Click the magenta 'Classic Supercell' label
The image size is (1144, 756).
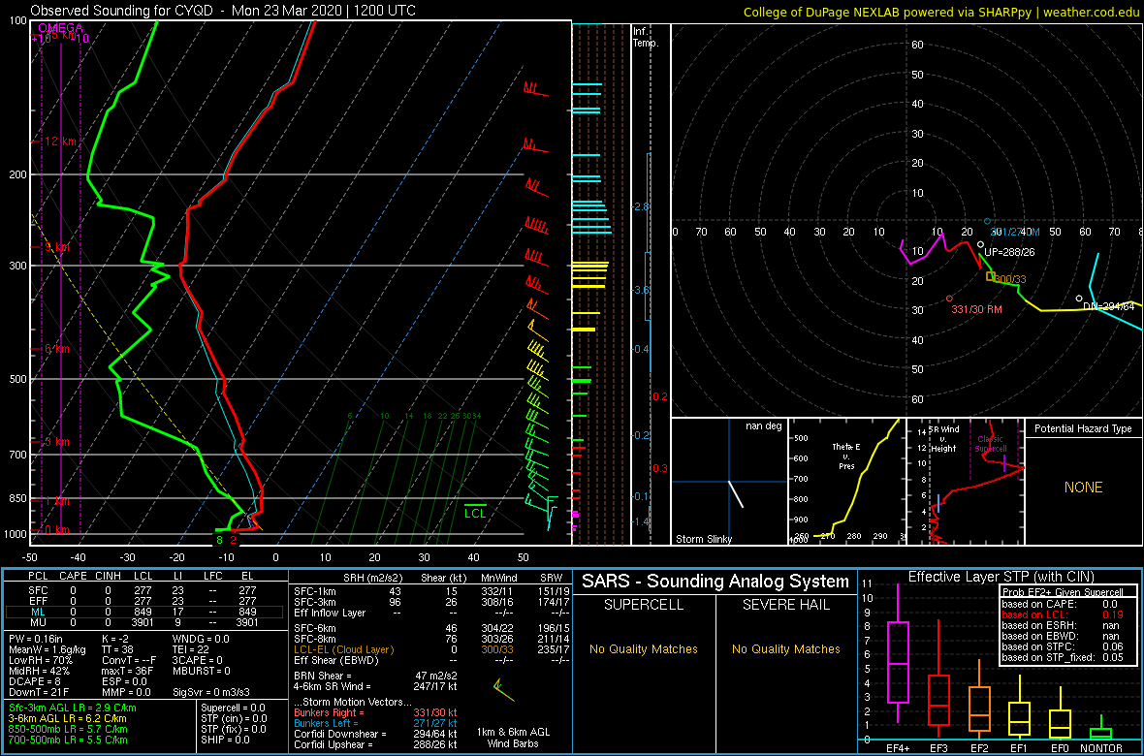click(991, 445)
